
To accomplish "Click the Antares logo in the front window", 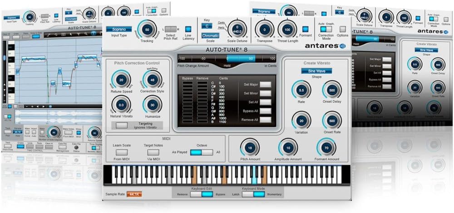I will [325, 46].
